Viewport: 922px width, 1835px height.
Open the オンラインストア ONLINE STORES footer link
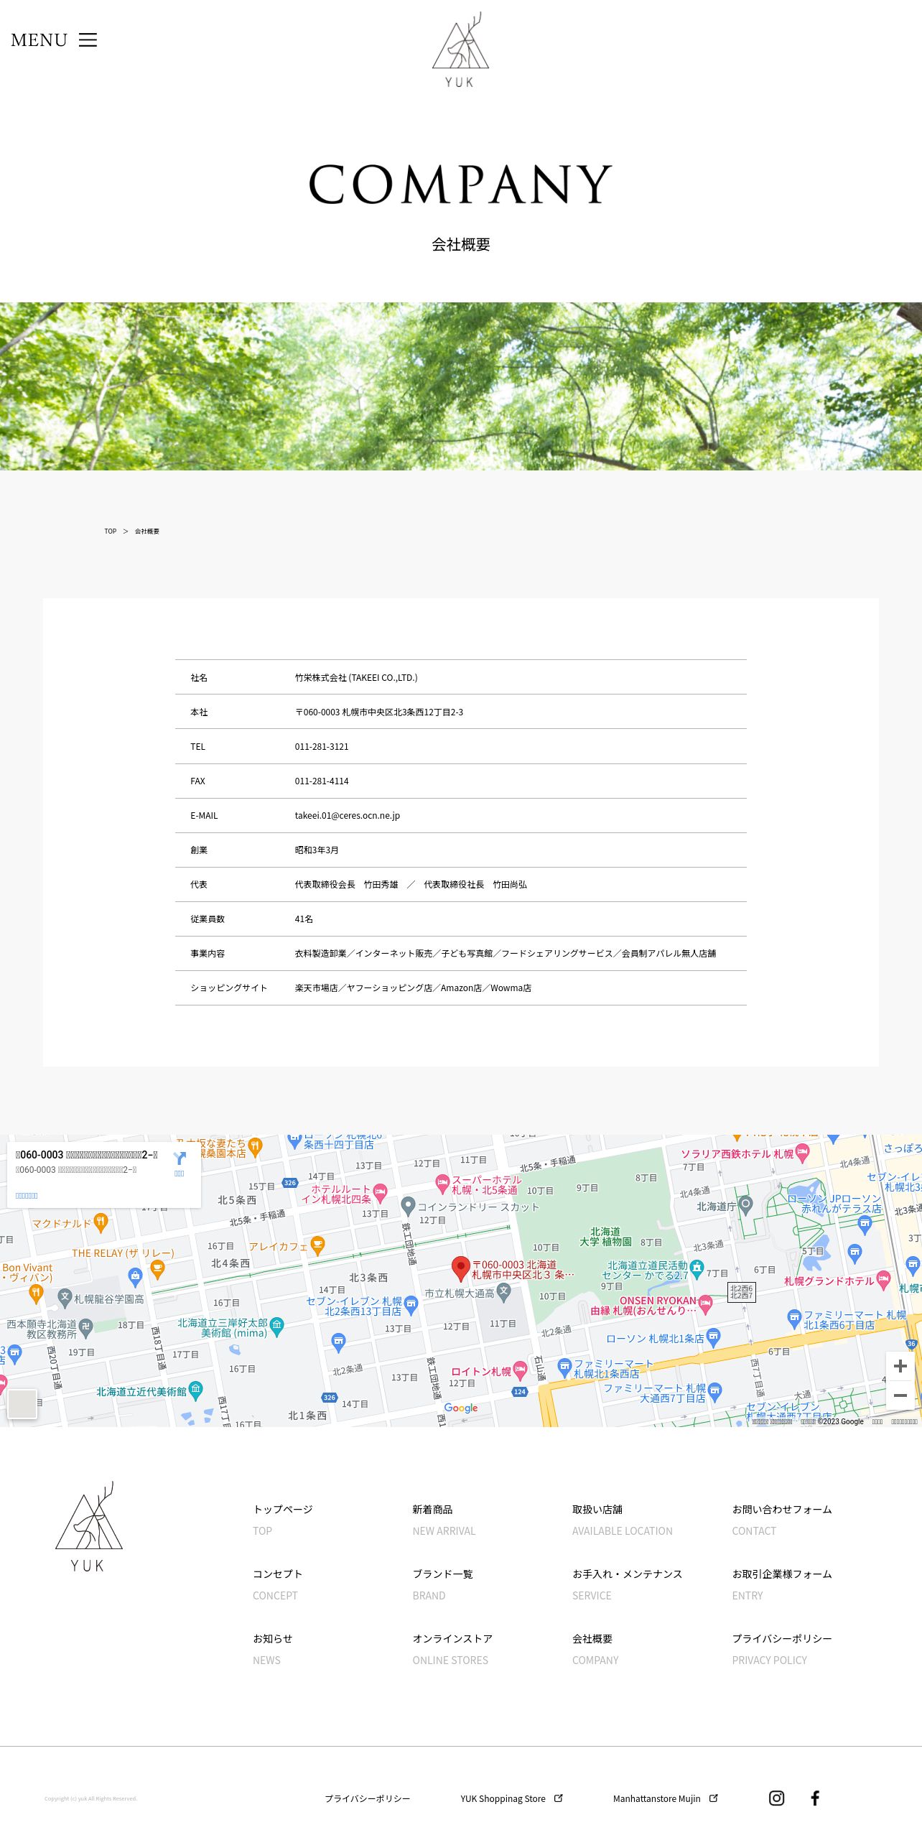452,1649
